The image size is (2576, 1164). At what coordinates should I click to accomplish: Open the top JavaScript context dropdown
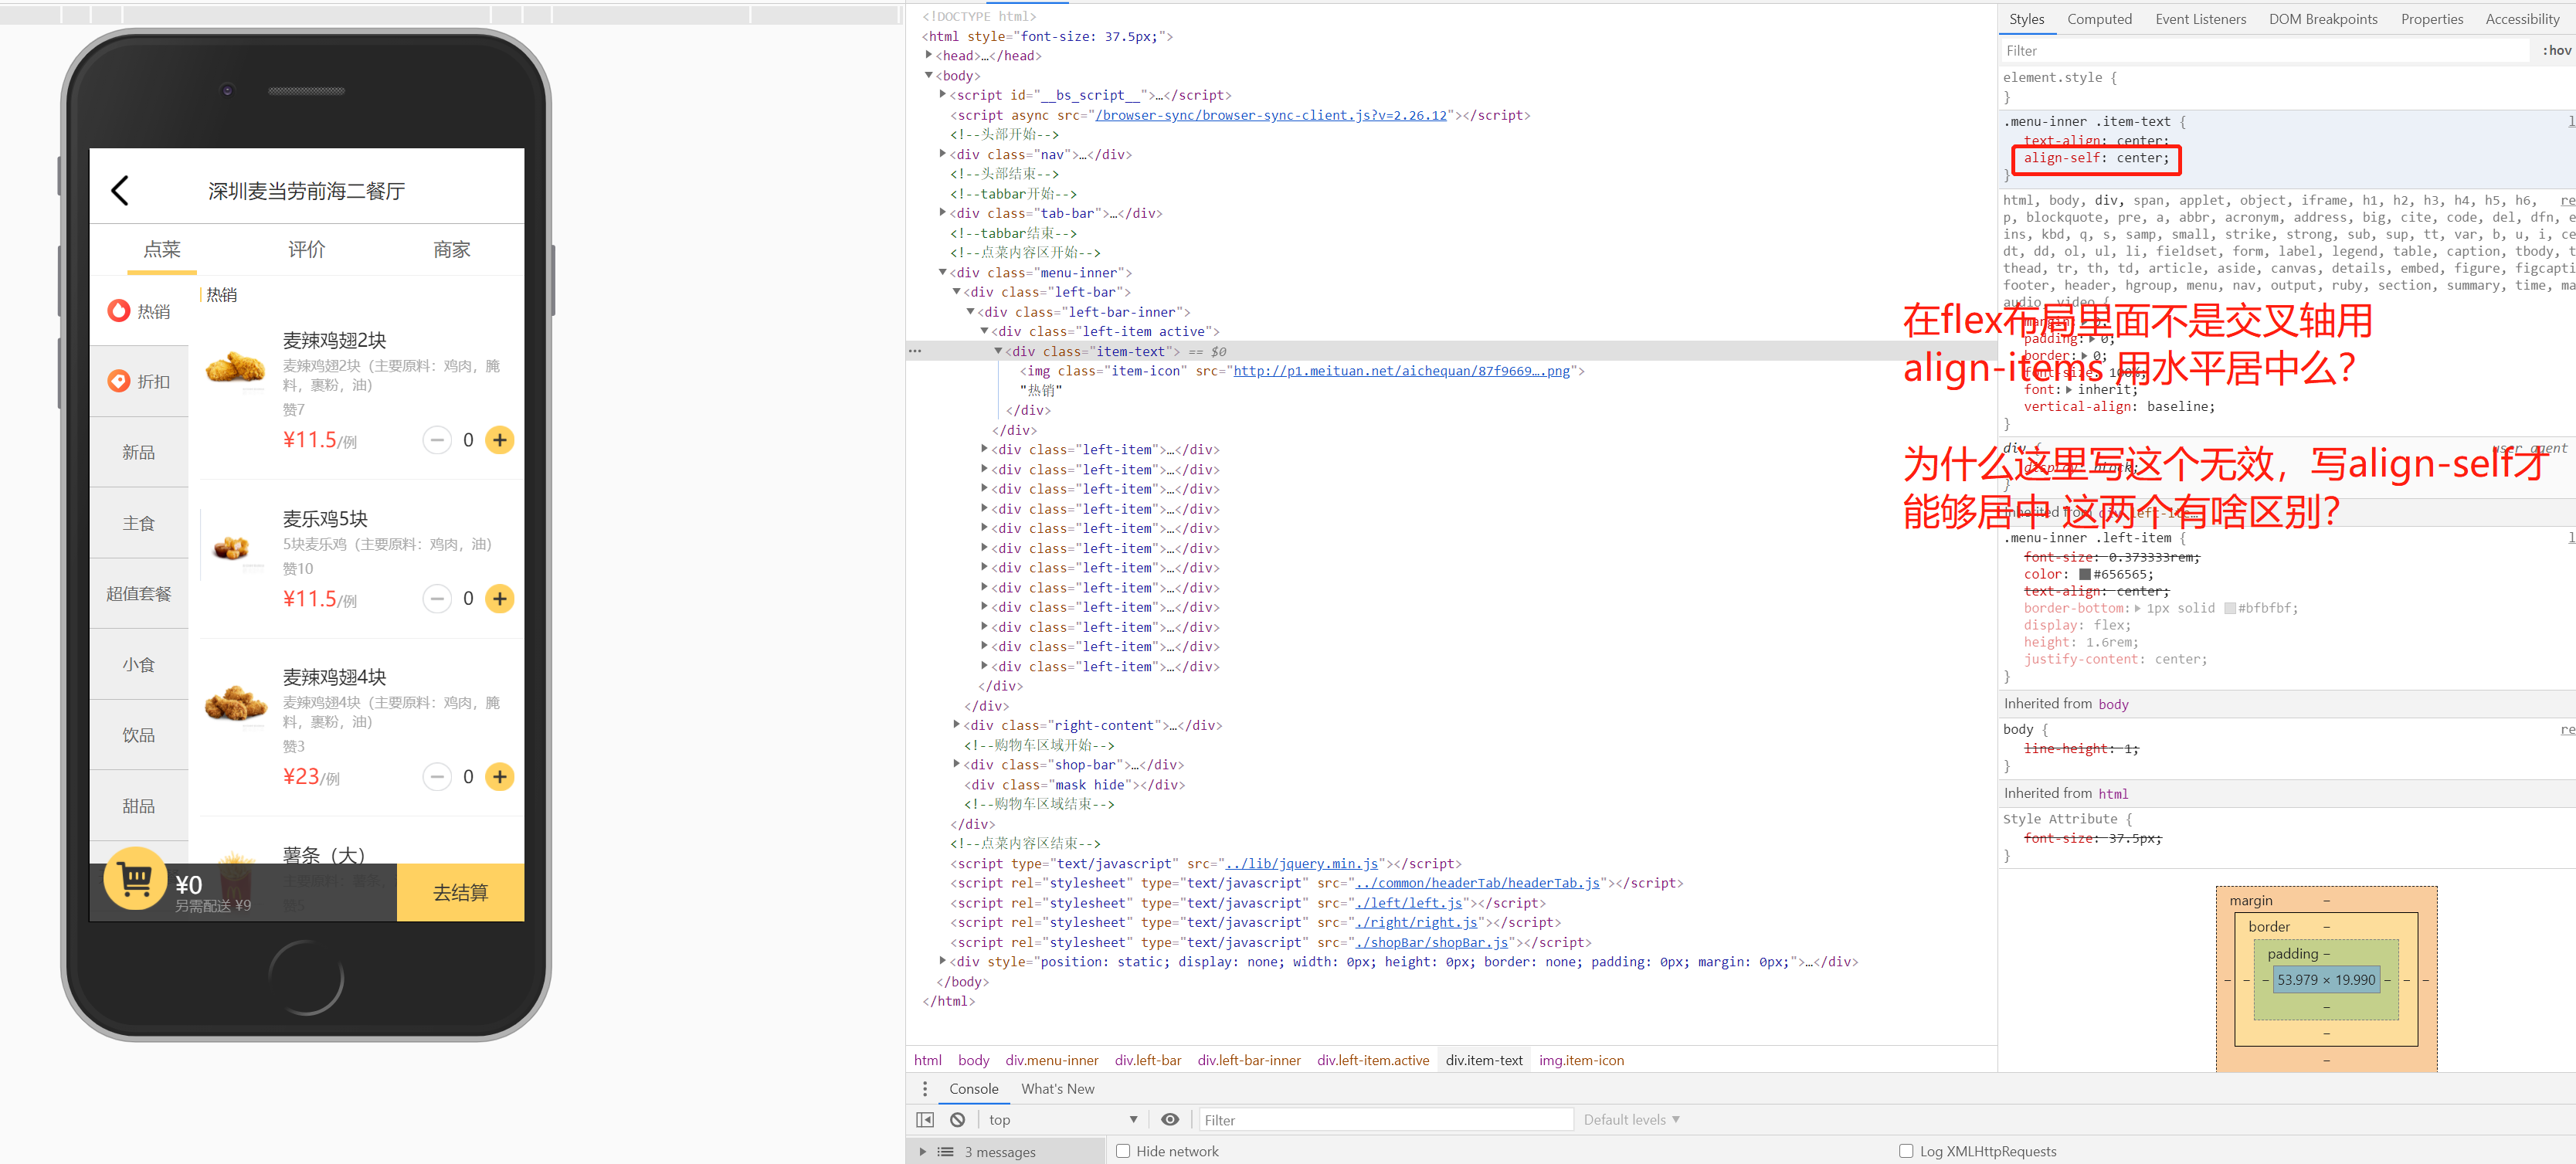[x=1063, y=1120]
